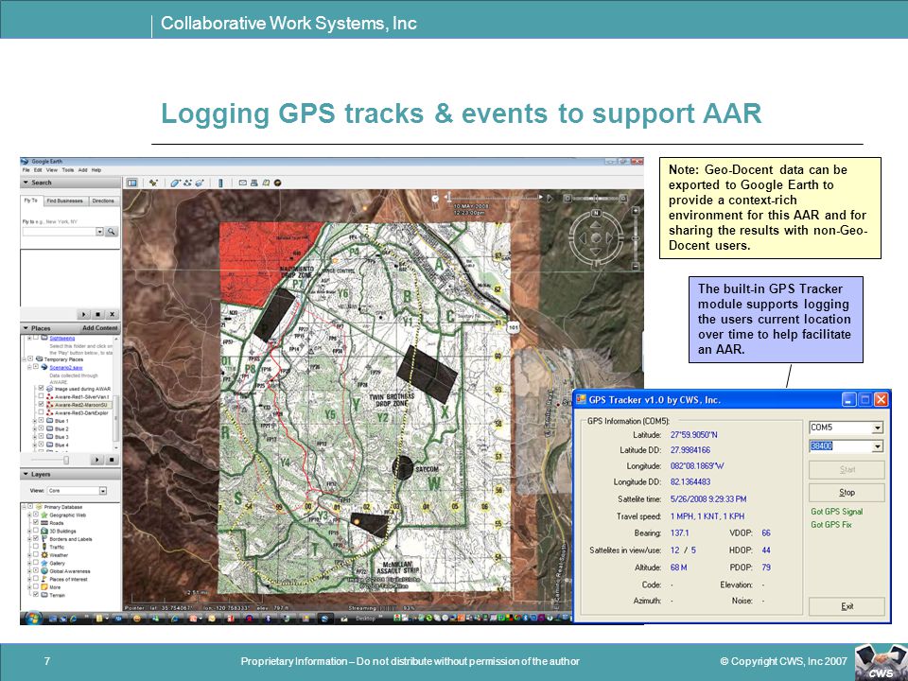Viewport: 908px width, 681px height.
Task: Enable the Traffic layer checkbox
Action: [36, 547]
